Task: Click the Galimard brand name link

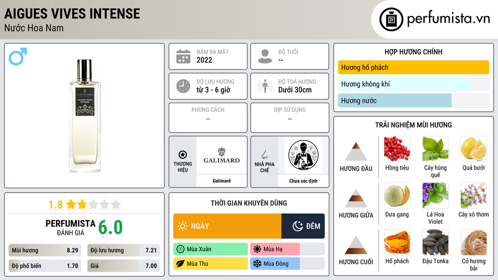Action: pos(222,181)
